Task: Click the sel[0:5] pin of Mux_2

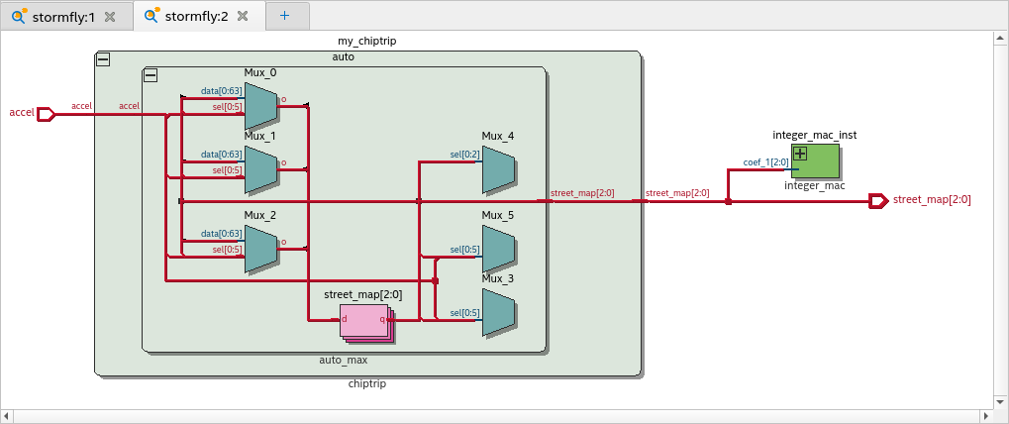Action: 227,249
